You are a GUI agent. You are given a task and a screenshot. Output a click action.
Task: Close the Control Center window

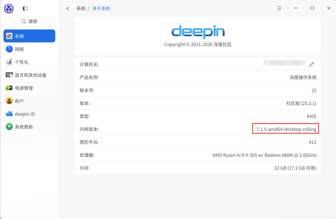329,8
